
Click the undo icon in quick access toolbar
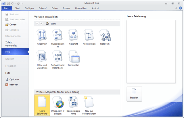pyautogui.click(x=12, y=3)
